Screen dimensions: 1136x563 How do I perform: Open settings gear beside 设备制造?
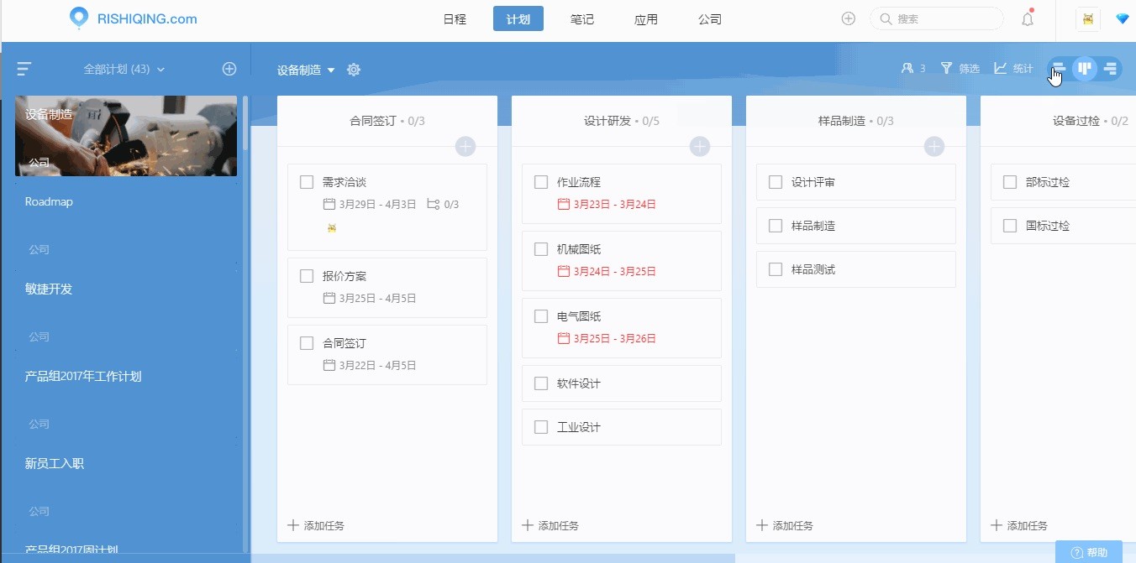[x=354, y=70]
